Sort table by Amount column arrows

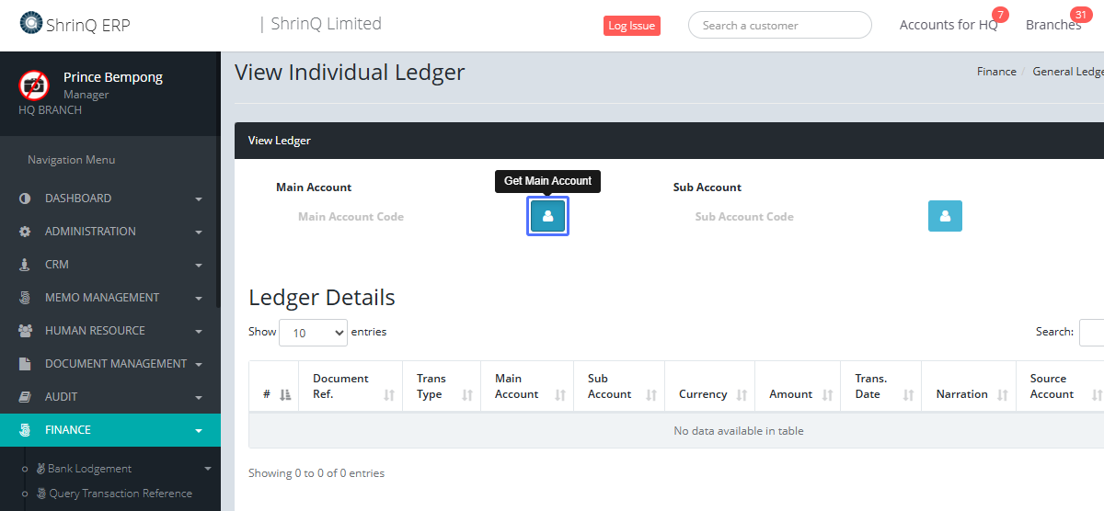797,394
